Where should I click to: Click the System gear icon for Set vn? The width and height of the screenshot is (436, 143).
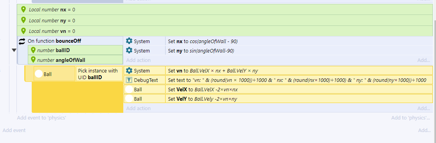pos(129,71)
